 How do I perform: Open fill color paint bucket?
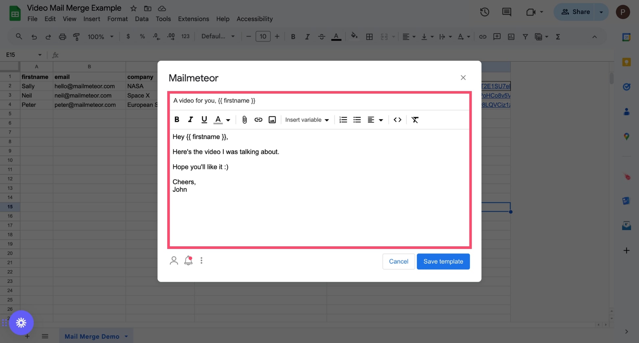(354, 37)
